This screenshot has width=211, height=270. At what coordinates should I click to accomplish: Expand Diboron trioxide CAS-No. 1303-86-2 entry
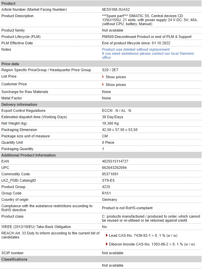pos(152,244)
